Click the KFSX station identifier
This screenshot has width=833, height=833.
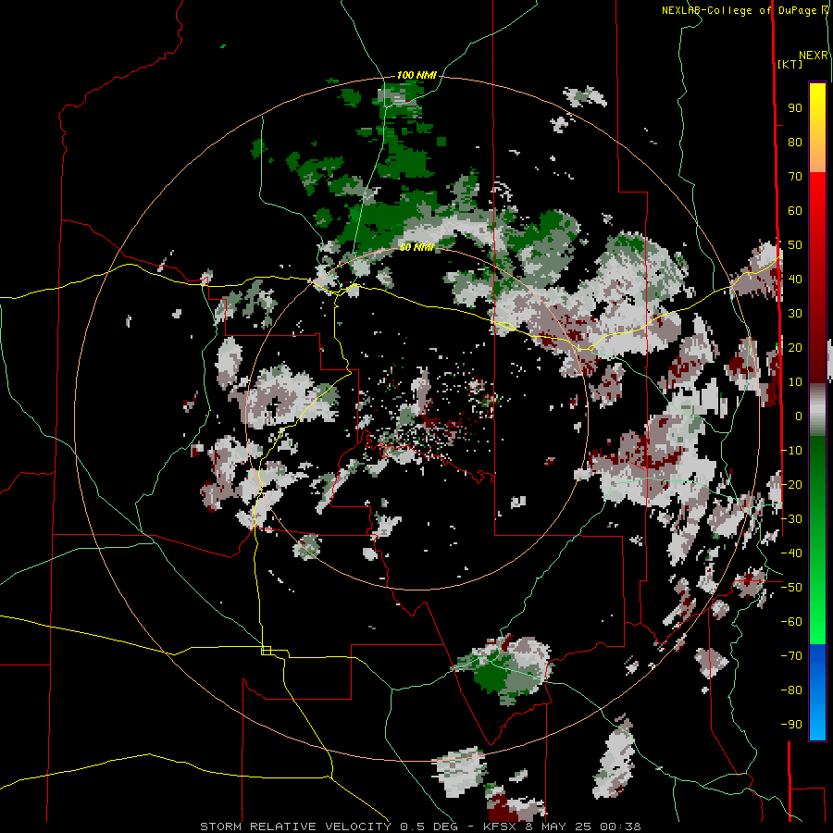[500, 827]
